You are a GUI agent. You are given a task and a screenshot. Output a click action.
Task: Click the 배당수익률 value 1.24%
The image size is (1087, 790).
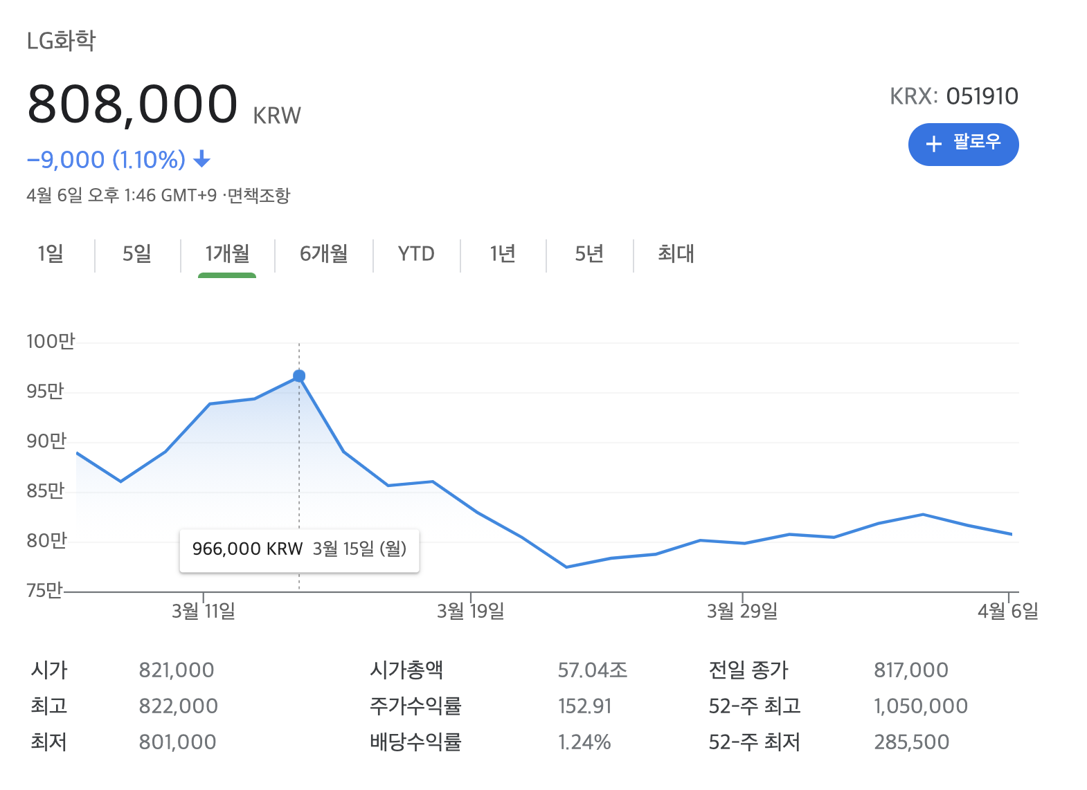[584, 742]
